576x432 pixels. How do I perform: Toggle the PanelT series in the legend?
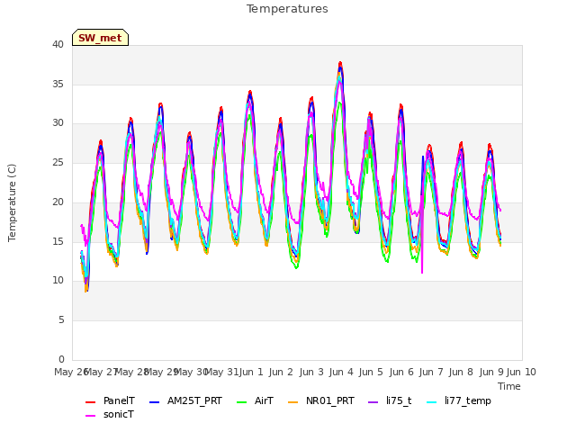(110, 400)
